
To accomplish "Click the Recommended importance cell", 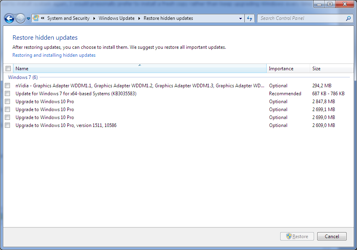I will point(285,94).
